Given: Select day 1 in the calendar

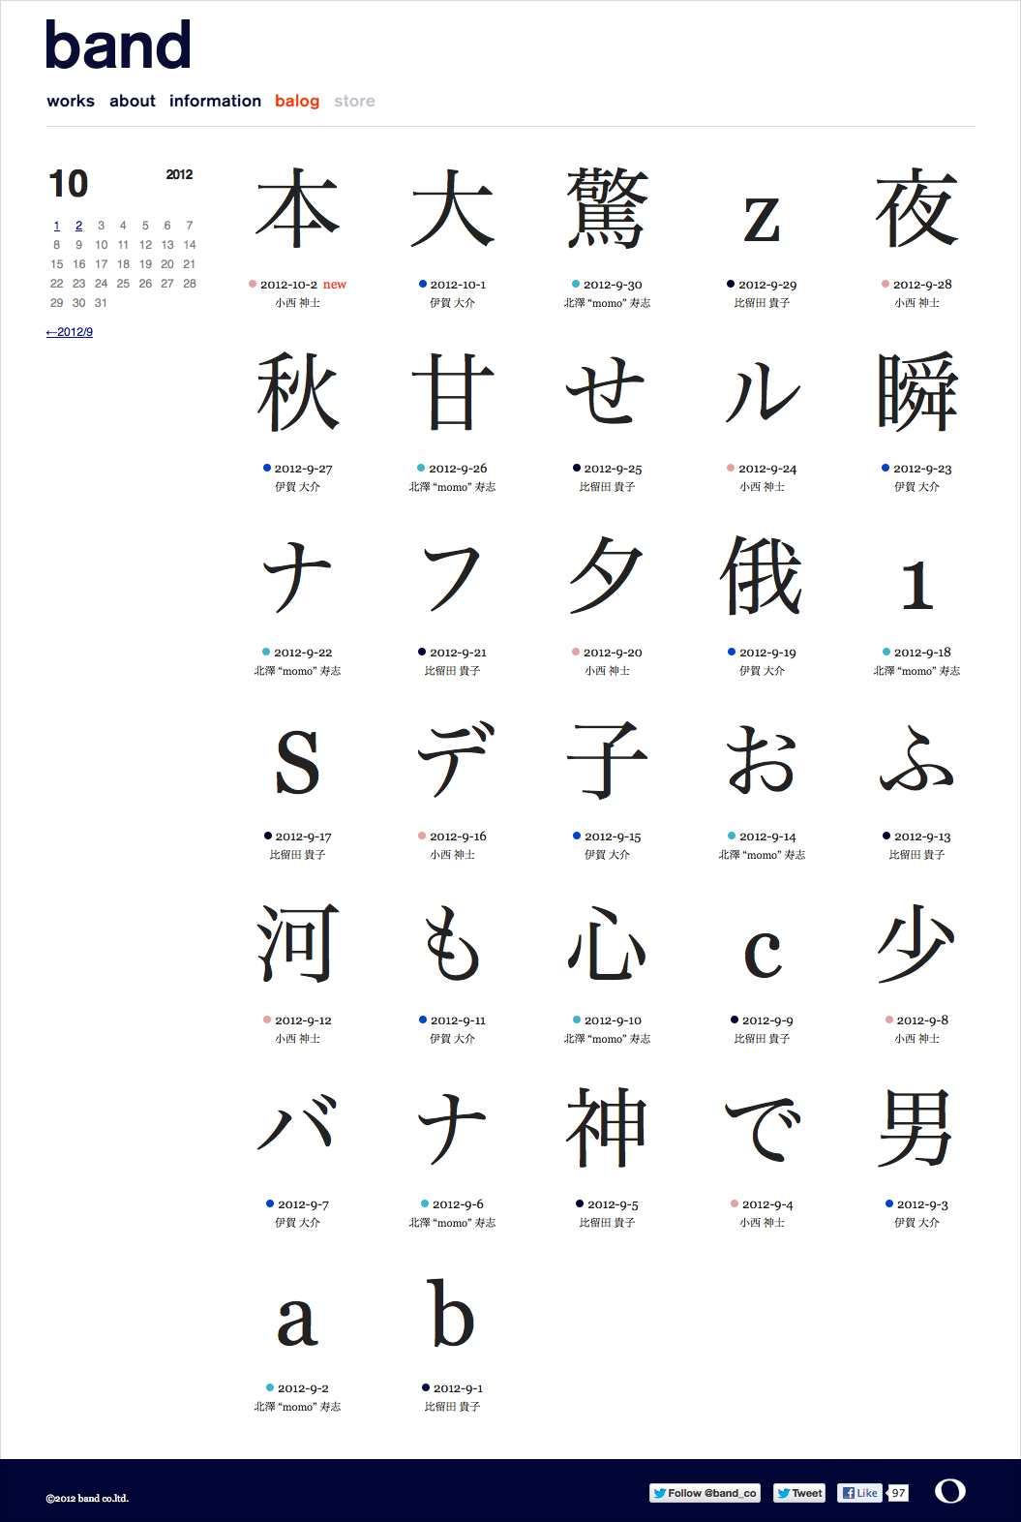Looking at the screenshot, I should click(x=57, y=226).
